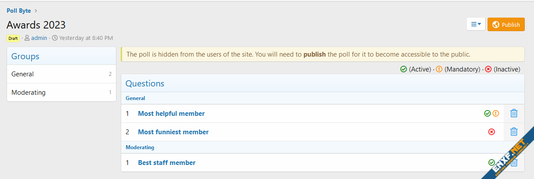534x179 pixels.
Task: Click the green active icon on 'Most helpful member'
Action: click(x=487, y=113)
